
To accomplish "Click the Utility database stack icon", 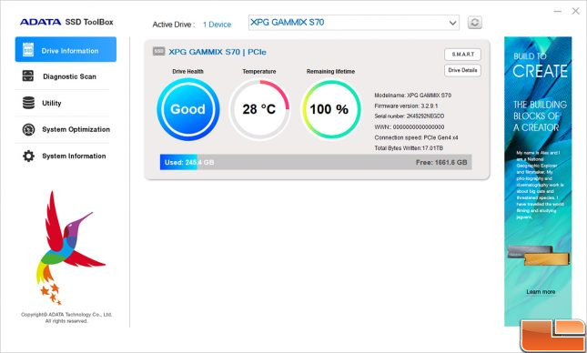I will (x=28, y=103).
